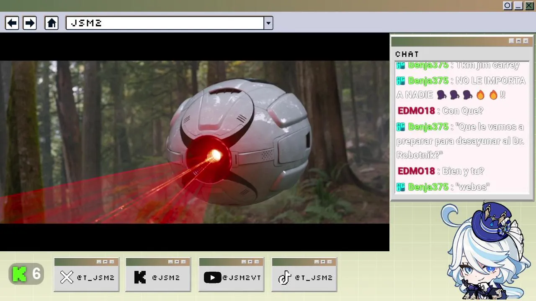Minimize the chat panel window

pyautogui.click(x=511, y=41)
